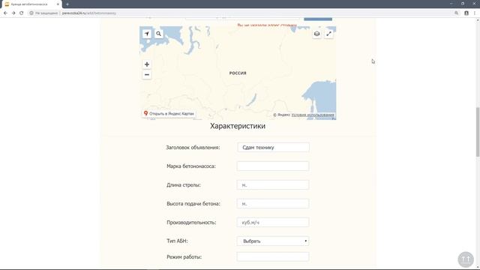The width and height of the screenshot is (480, 270).
Task: Click the Марка бетононасоса input field
Action: click(273, 166)
